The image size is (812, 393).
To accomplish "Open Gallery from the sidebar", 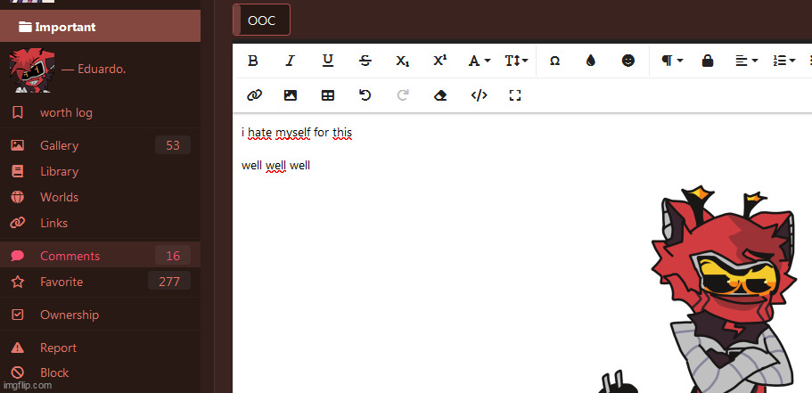I will point(59,145).
